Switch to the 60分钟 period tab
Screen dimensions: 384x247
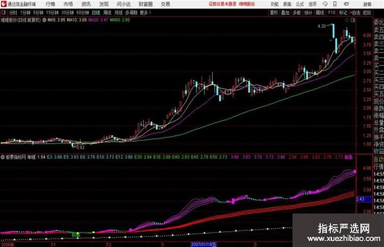coord(83,13)
